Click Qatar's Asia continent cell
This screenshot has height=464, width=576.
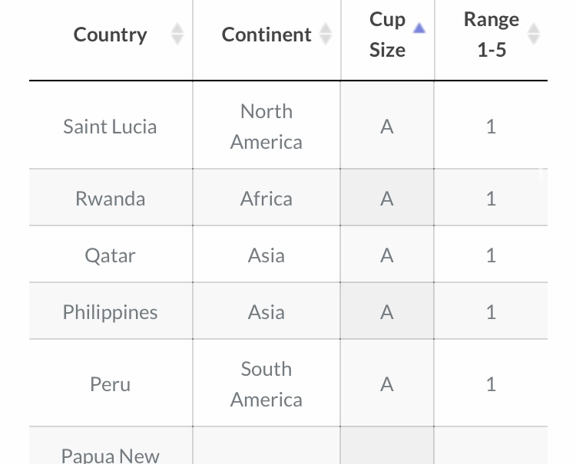266,254
